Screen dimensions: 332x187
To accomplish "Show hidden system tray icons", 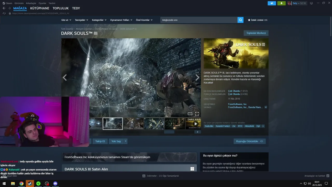I will tap(301, 184).
